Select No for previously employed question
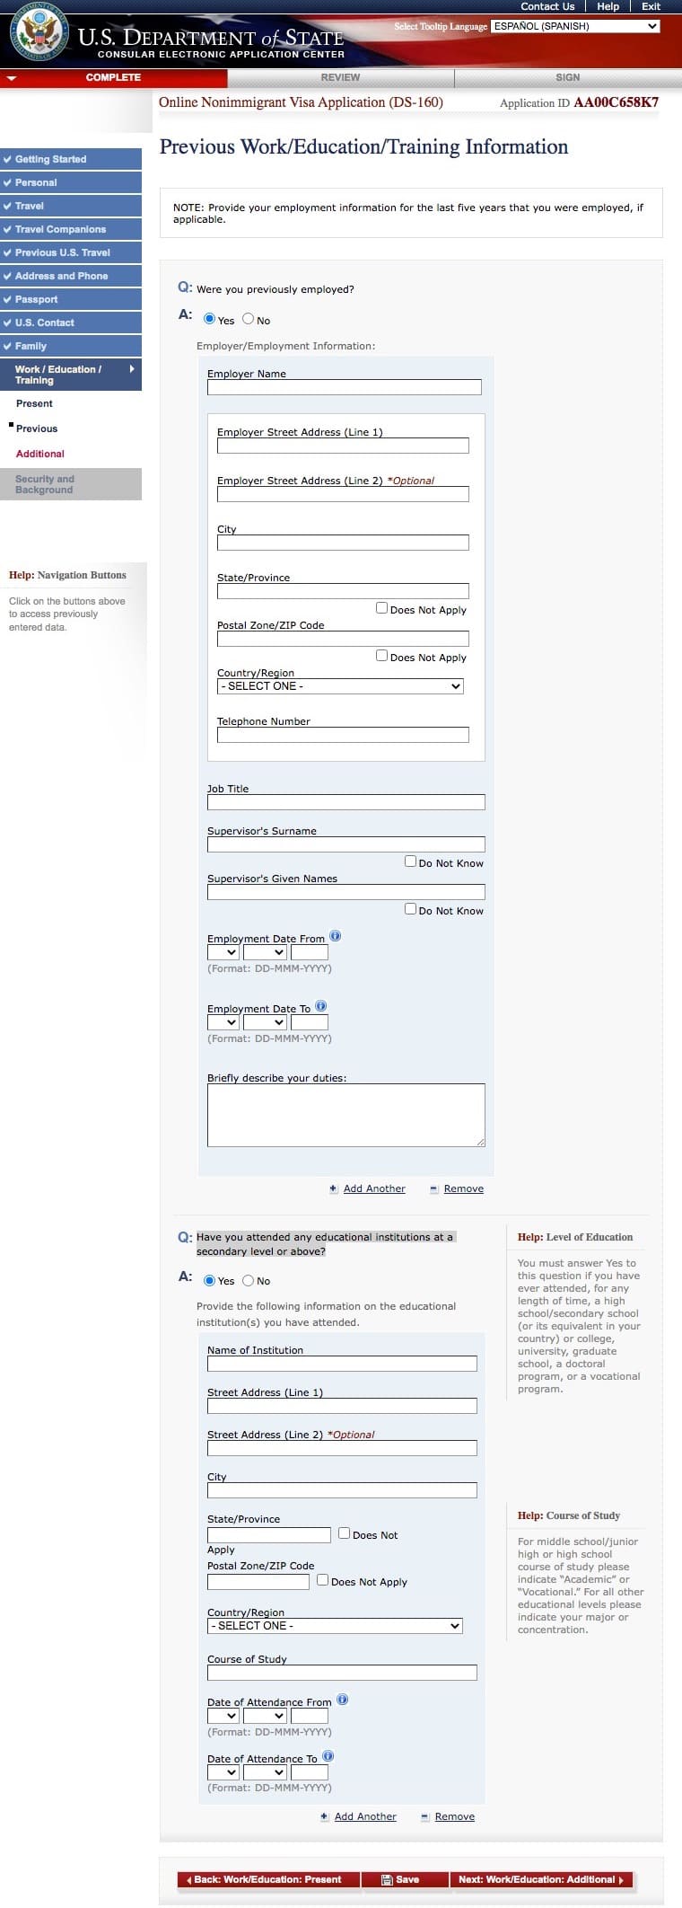Image resolution: width=682 pixels, height=1908 pixels. pyautogui.click(x=249, y=319)
